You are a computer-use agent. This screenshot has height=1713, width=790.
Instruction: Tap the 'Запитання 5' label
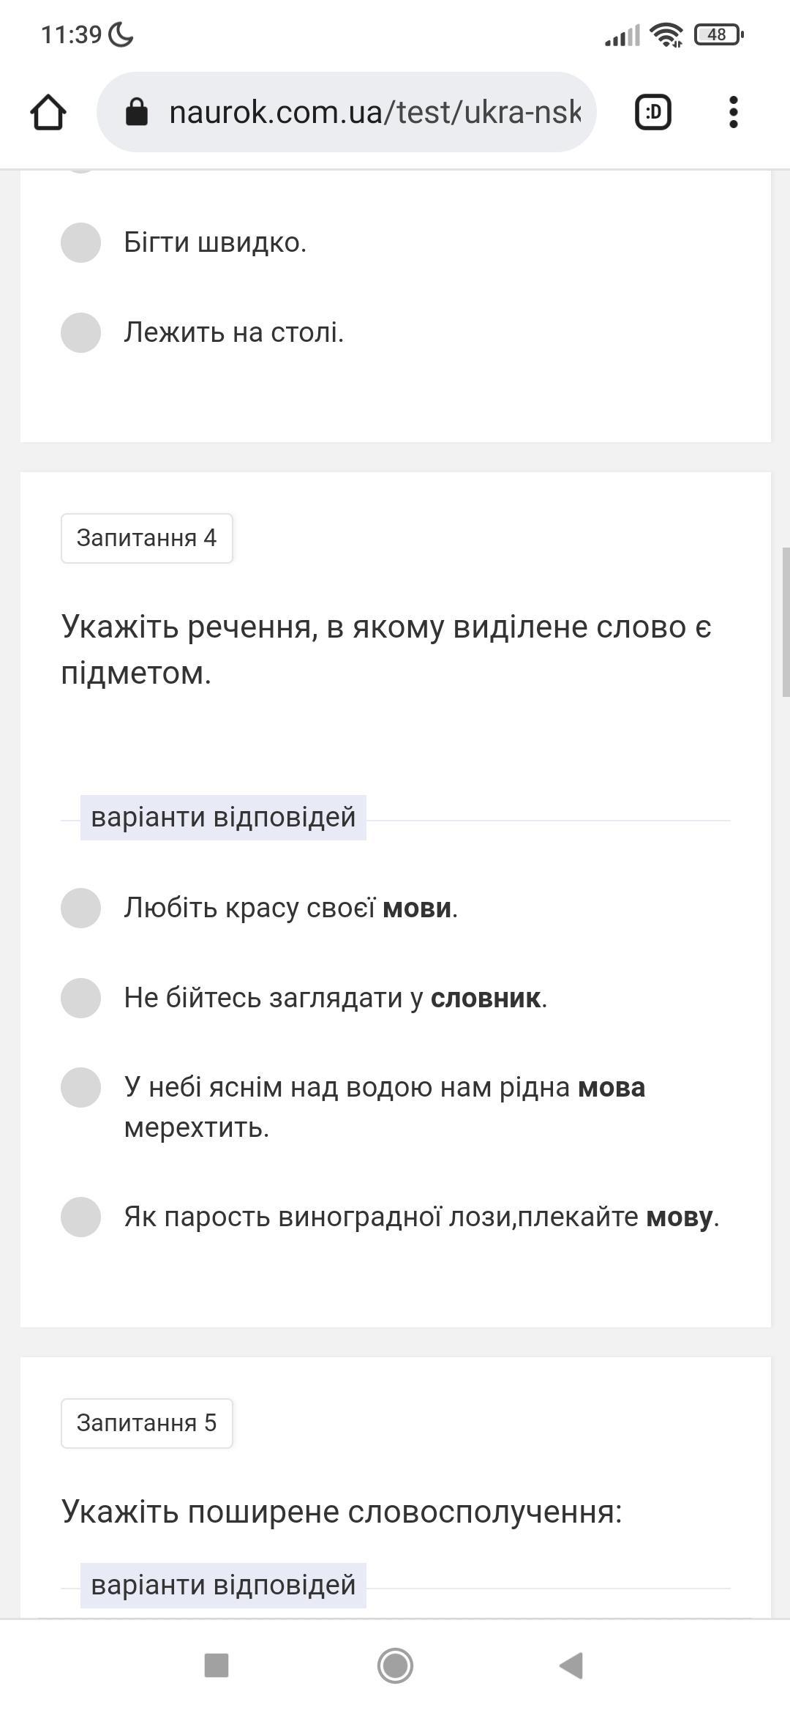[x=146, y=1423]
